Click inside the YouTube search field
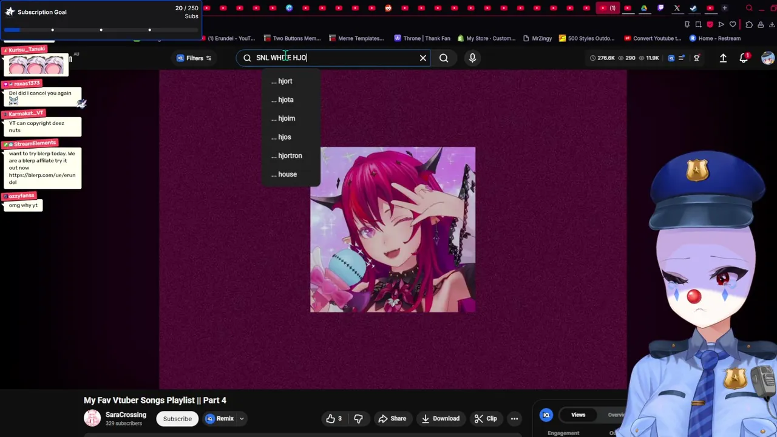The height and width of the screenshot is (437, 777). coord(334,58)
